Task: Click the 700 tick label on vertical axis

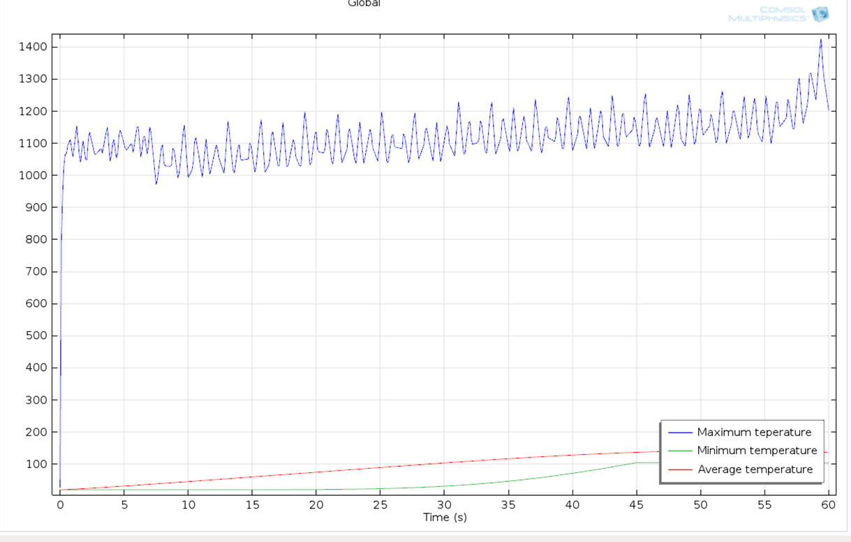Action: 36,272
